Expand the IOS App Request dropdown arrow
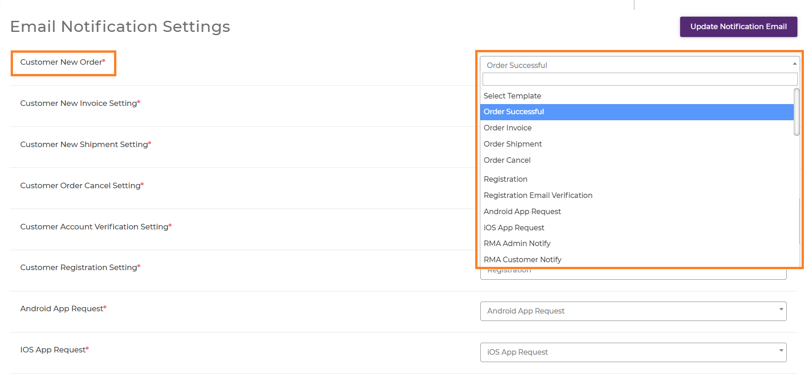 781,351
